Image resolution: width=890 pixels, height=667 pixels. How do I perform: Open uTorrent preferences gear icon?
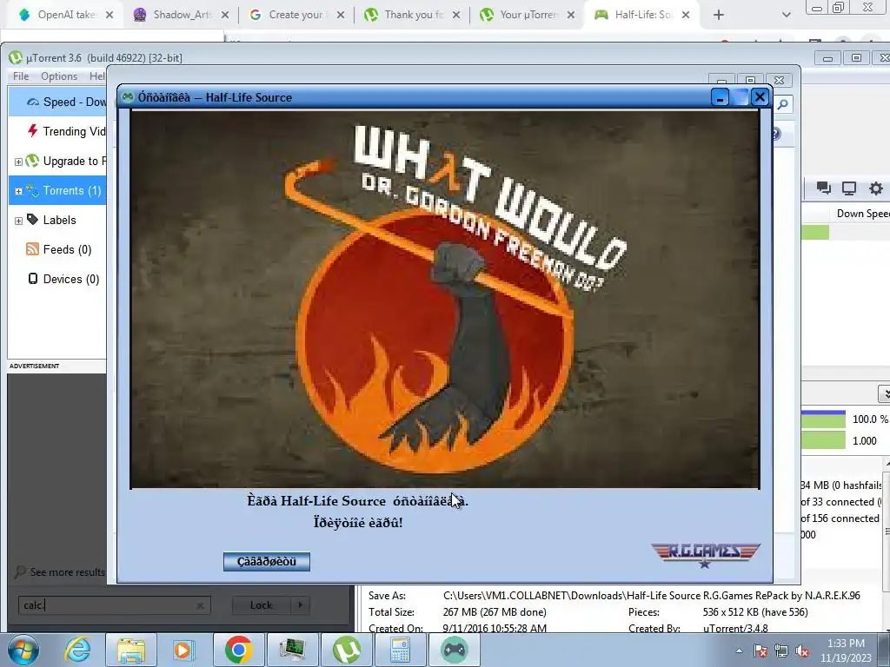(x=876, y=188)
